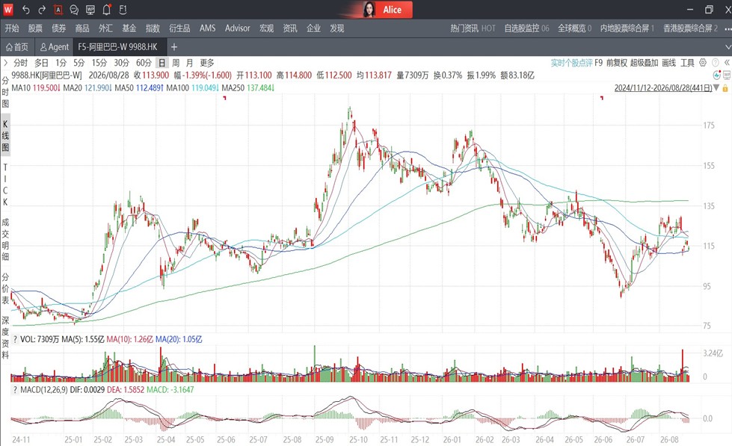Toggle 前复权 price adjustment mode

click(617, 63)
